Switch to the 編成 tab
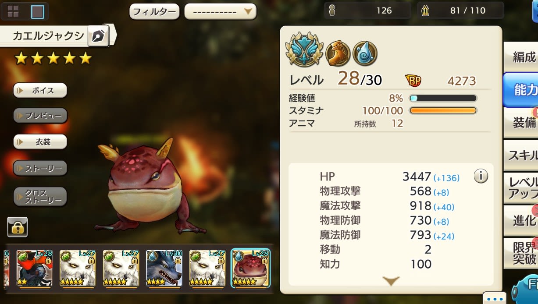538x304 pixels. (522, 57)
